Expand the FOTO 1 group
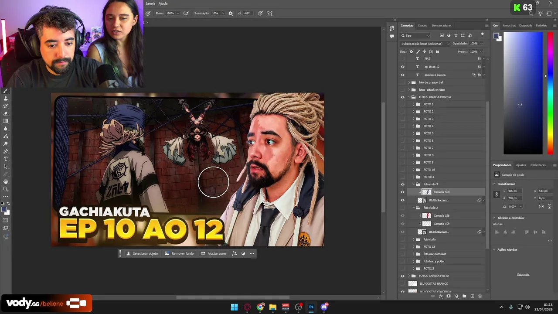The image size is (558, 314). pos(414,104)
